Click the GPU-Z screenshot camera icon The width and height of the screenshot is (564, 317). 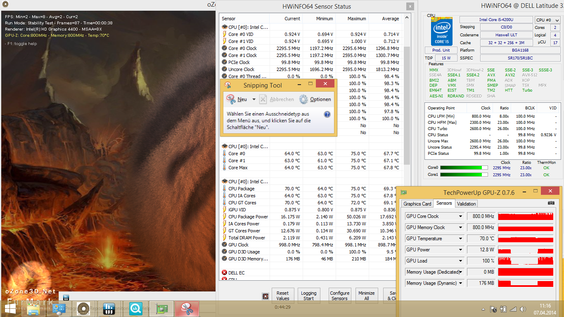(x=551, y=203)
